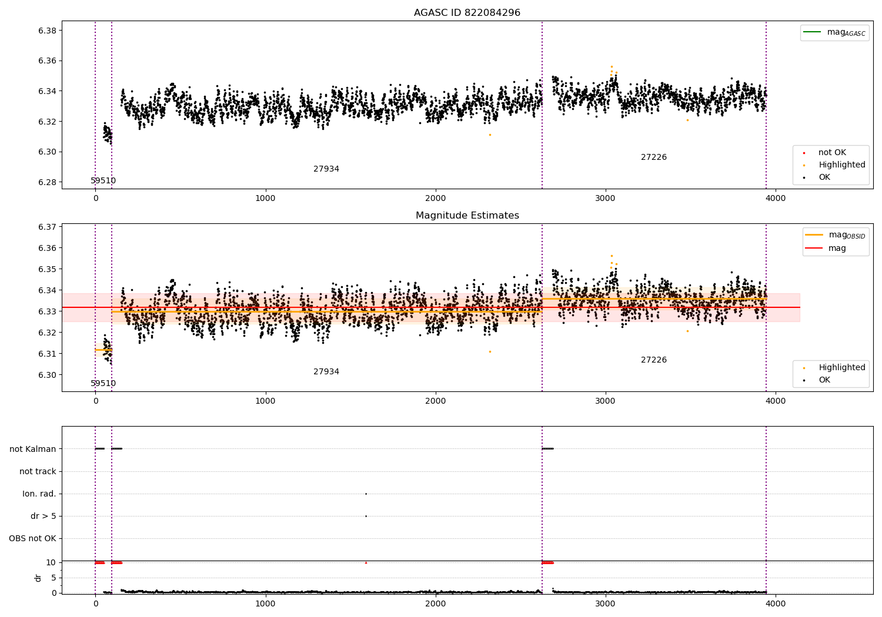The height and width of the screenshot is (617, 882).
Task: Click obsid label 27934 in Magnitude Estimates plot
Action: [x=326, y=372]
